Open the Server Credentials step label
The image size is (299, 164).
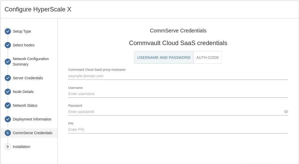click(28, 78)
